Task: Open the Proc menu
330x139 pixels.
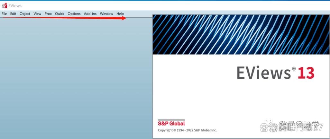Action: pyautogui.click(x=48, y=14)
